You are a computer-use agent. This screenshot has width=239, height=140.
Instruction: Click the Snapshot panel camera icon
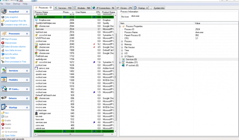(4, 11)
